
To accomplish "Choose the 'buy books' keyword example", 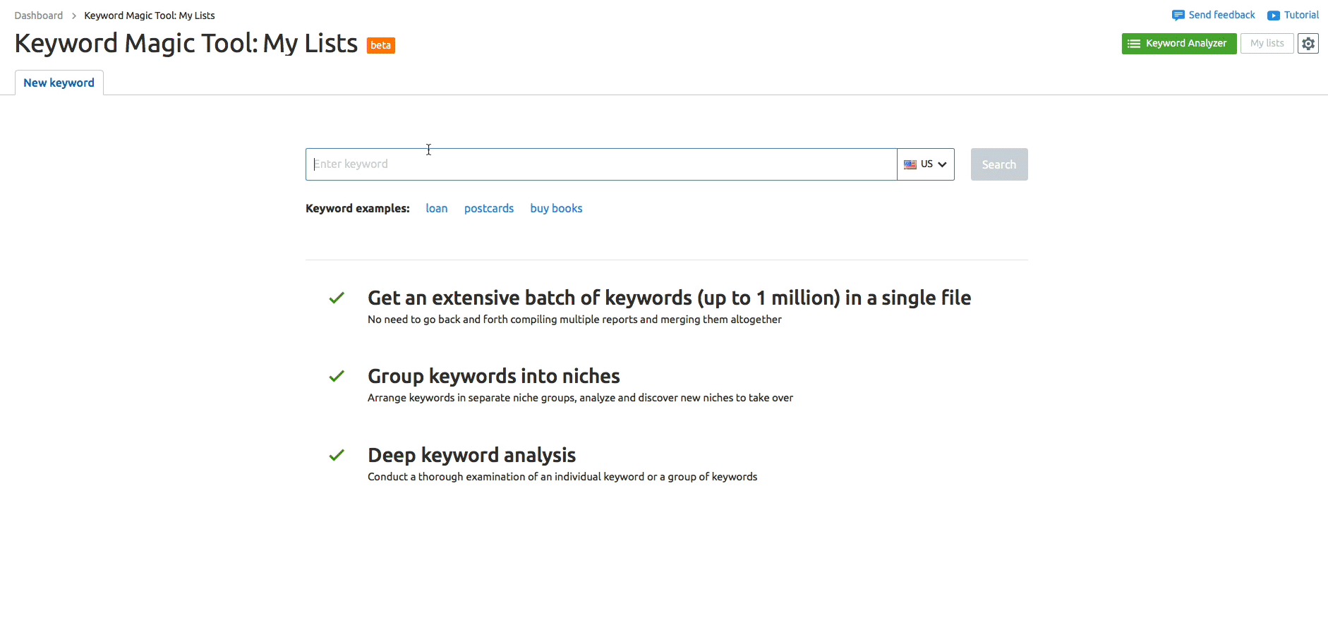I will 556,208.
